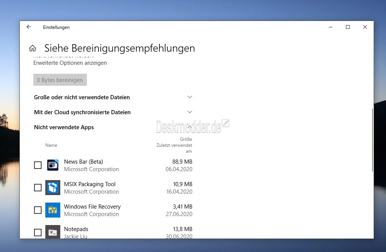Click the News Bar (Beta) app icon
The width and height of the screenshot is (386, 252).
point(53,165)
